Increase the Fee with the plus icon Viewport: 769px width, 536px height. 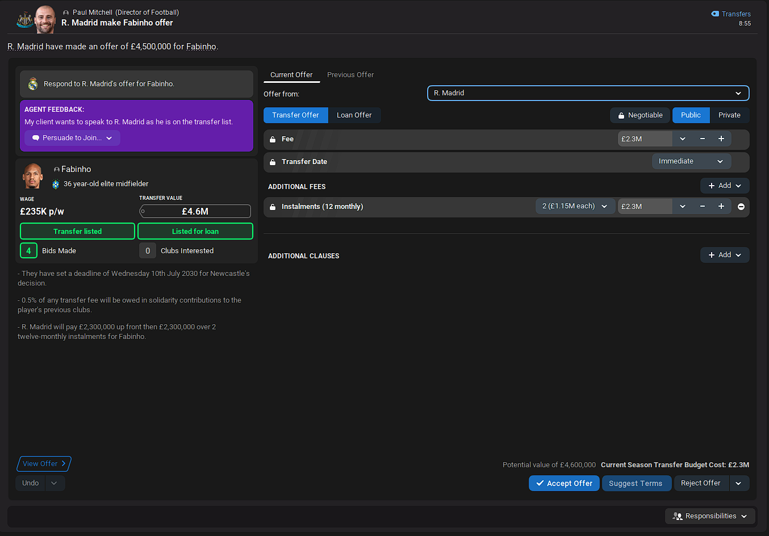pyautogui.click(x=721, y=139)
